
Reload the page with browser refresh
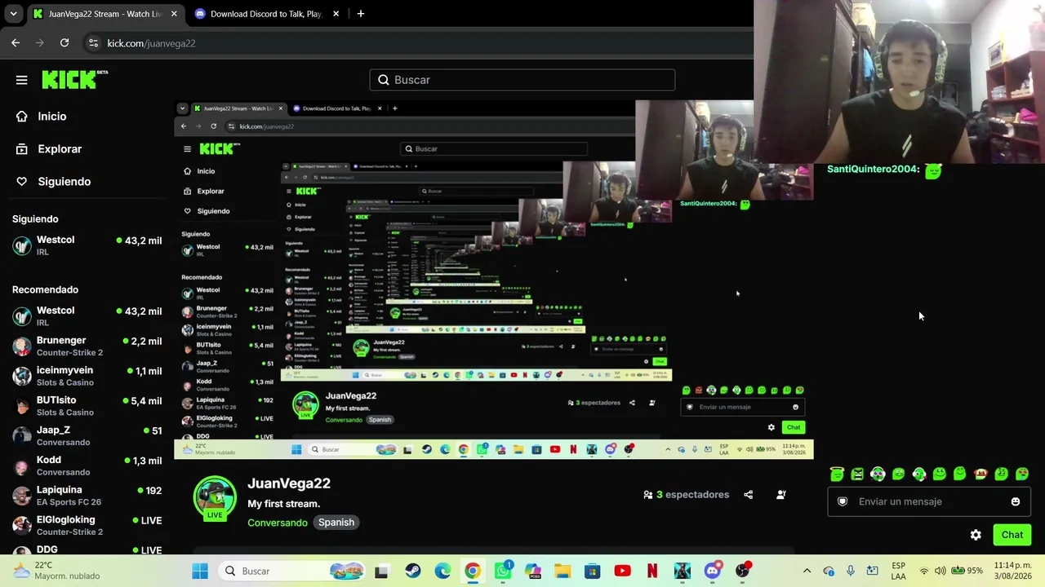[x=64, y=43]
